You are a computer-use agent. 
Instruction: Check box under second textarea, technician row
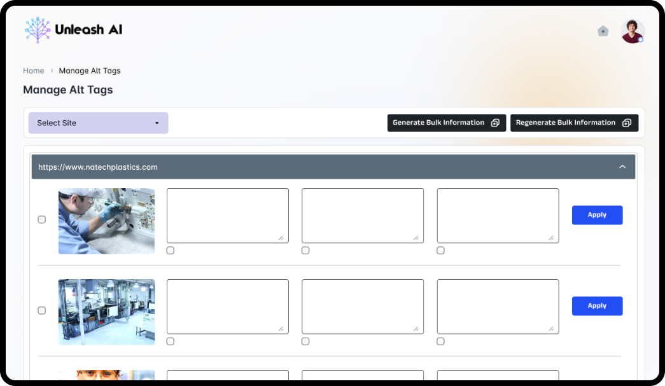tap(305, 251)
